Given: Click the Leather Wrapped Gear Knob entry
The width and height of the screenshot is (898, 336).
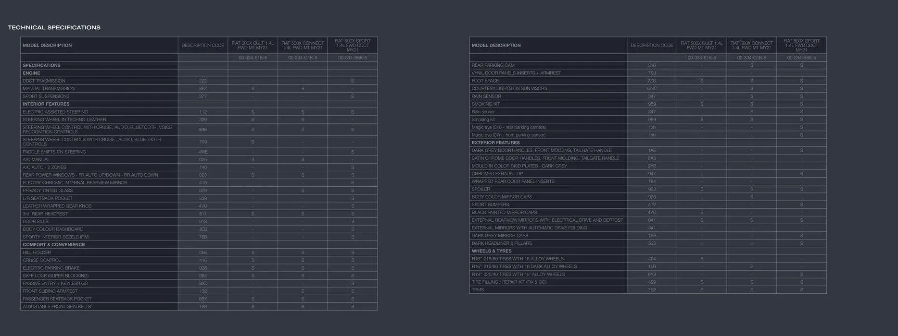Looking at the screenshot, I should (x=57, y=206).
